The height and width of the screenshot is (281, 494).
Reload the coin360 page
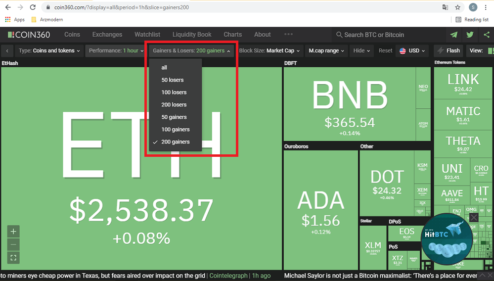coord(33,7)
